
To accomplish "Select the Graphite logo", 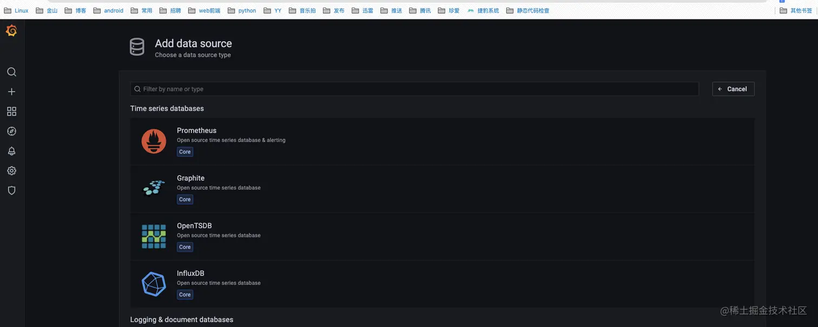I will (154, 188).
